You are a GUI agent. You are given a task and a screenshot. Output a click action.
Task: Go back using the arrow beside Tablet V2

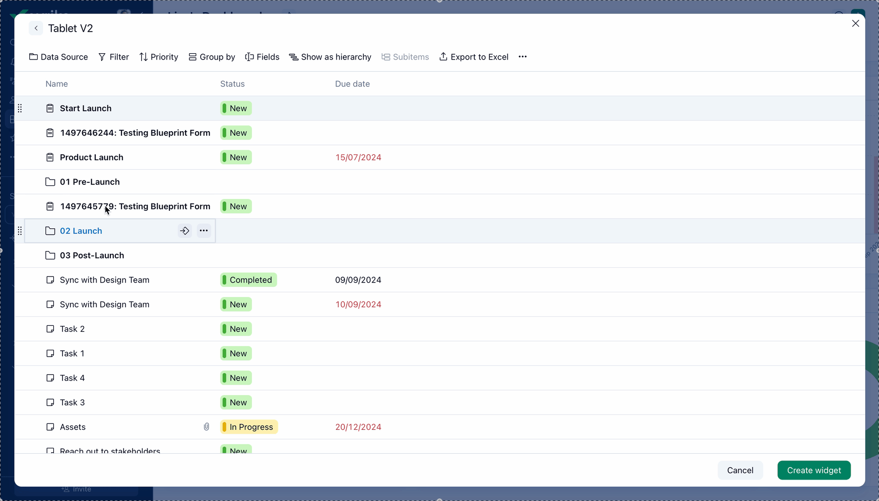[36, 28]
